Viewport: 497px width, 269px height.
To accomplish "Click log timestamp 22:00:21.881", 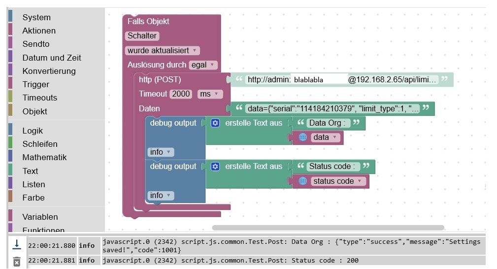I will [52, 261].
